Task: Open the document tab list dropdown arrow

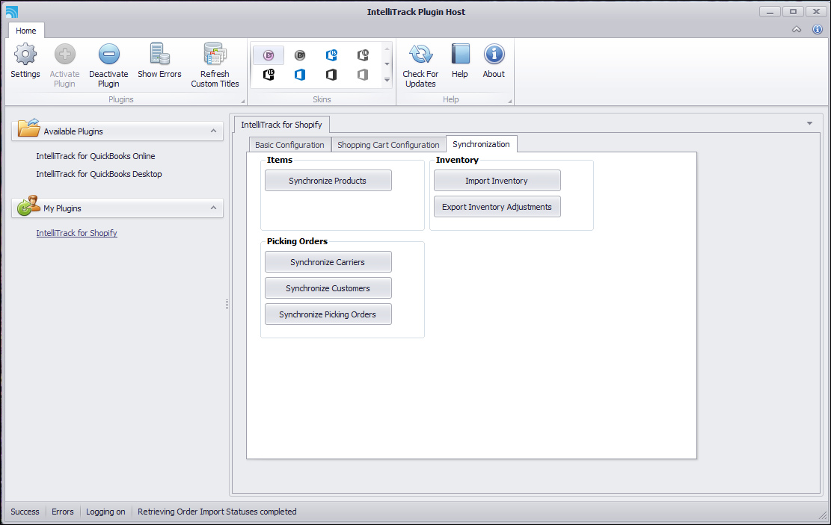Action: pyautogui.click(x=810, y=123)
